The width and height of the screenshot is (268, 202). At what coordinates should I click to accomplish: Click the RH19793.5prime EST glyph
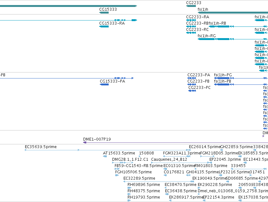click(x=129, y=200)
